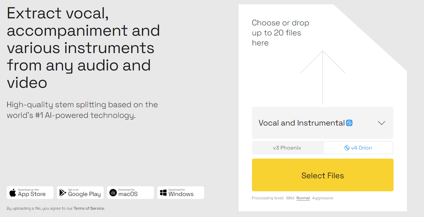Click the Windows logo icon
This screenshot has height=217, width=424.
pos(163,193)
